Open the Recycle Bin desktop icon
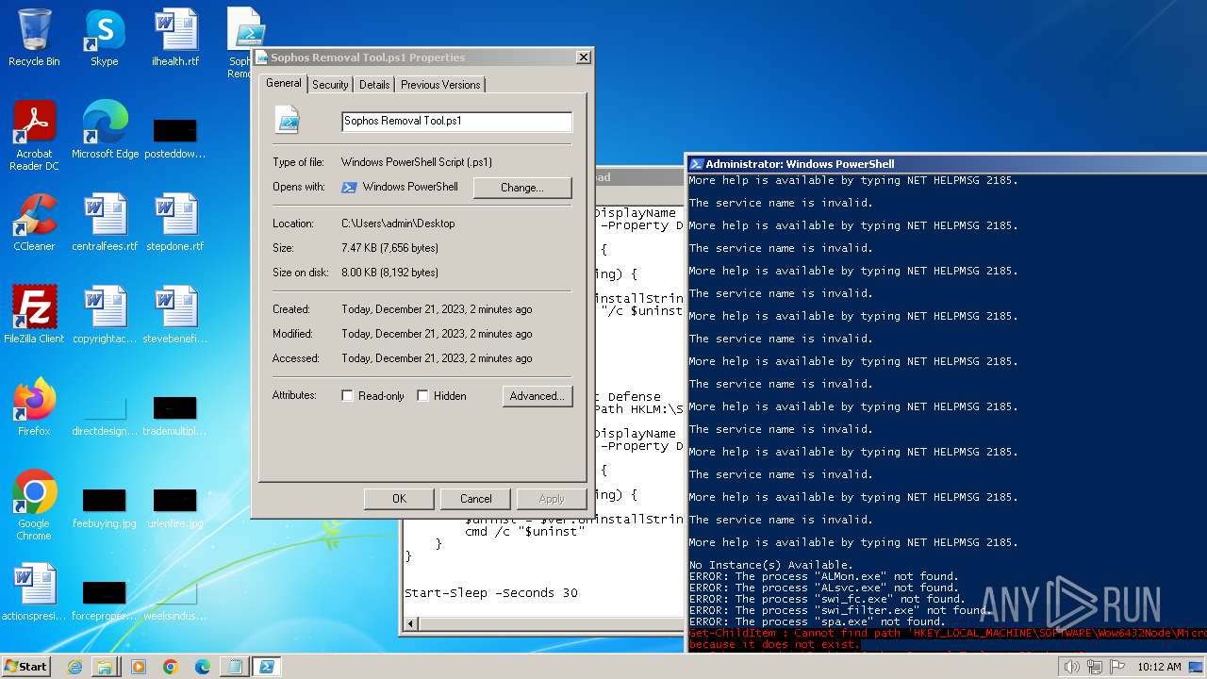The height and width of the screenshot is (679, 1207). pos(34,38)
